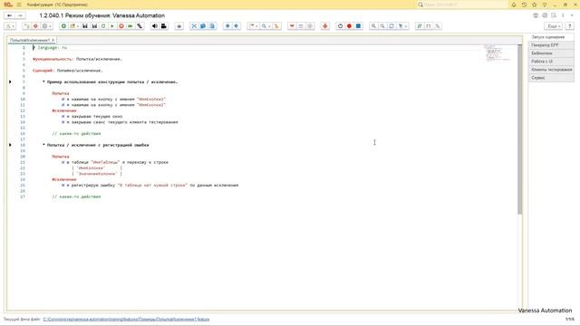Click the brackets toolbar icon
580x326 pixels.
(x=429, y=26)
